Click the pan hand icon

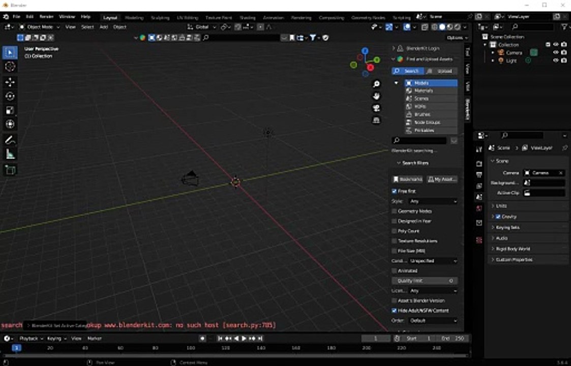coord(376,96)
